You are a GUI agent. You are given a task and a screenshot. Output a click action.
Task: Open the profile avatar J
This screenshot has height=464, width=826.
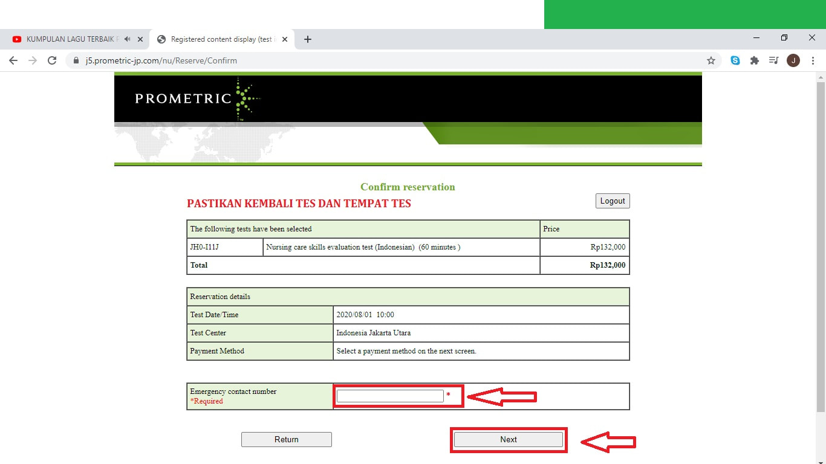tap(793, 60)
